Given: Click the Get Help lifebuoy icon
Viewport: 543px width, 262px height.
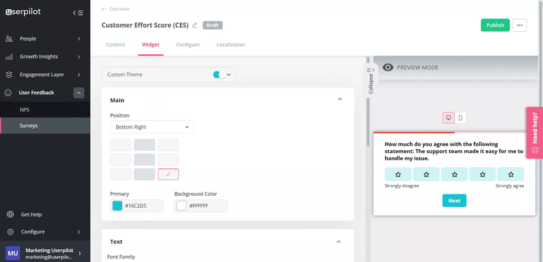Looking at the screenshot, I should click(10, 215).
